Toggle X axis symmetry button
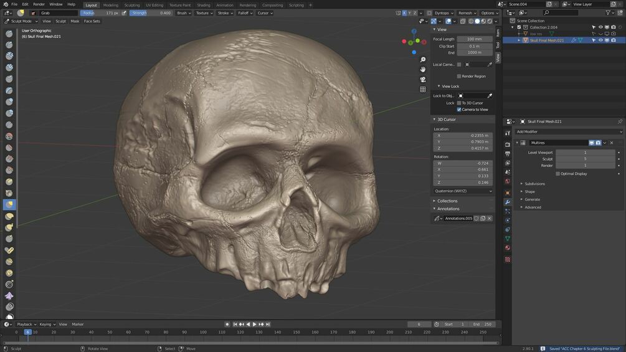The height and width of the screenshot is (352, 626). click(404, 12)
